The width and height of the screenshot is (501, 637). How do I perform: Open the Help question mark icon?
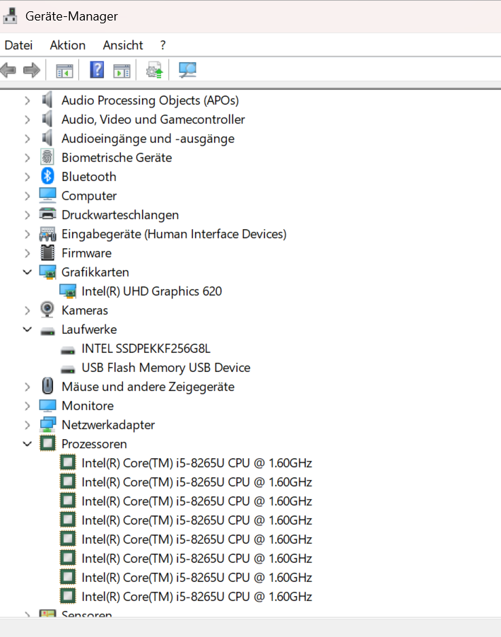pyautogui.click(x=97, y=70)
